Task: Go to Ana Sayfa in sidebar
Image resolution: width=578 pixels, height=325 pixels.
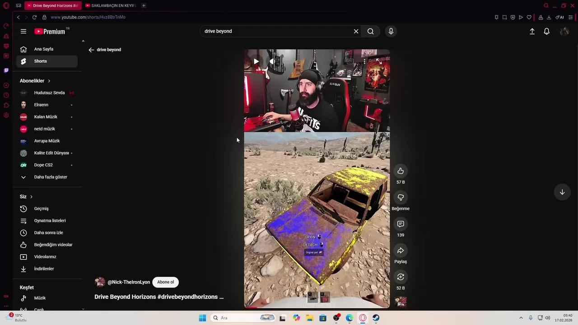Action: 47,49
